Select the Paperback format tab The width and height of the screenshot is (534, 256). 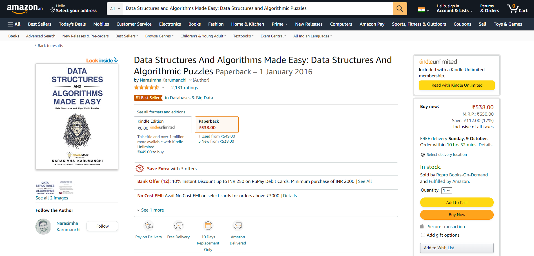[x=217, y=124]
